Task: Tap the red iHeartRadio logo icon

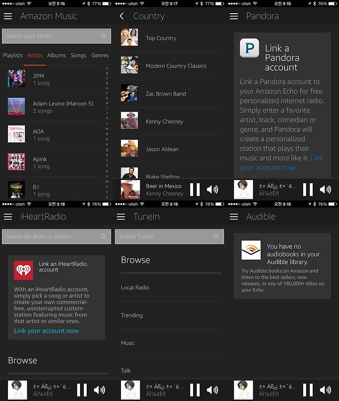Action: pos(24,270)
